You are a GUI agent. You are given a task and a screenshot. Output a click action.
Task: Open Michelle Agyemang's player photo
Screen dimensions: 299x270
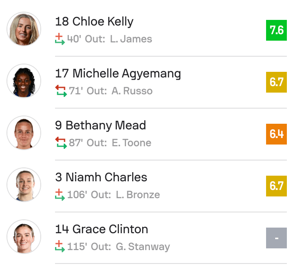pos(24,81)
